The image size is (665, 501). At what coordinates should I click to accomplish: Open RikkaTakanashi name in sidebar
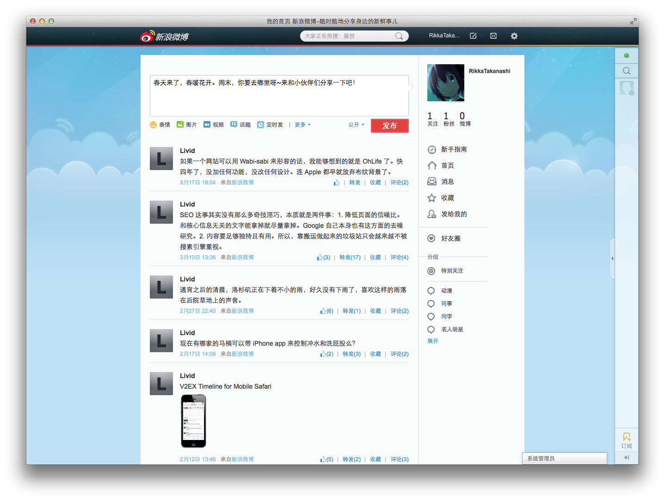point(489,71)
